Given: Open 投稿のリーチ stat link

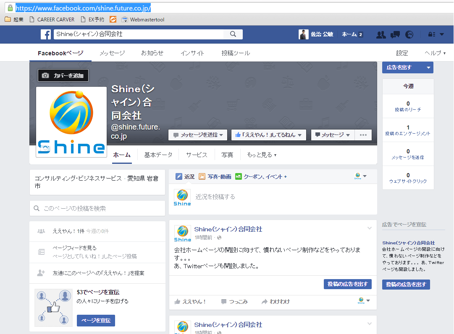Looking at the screenshot, I should pyautogui.click(x=408, y=109).
